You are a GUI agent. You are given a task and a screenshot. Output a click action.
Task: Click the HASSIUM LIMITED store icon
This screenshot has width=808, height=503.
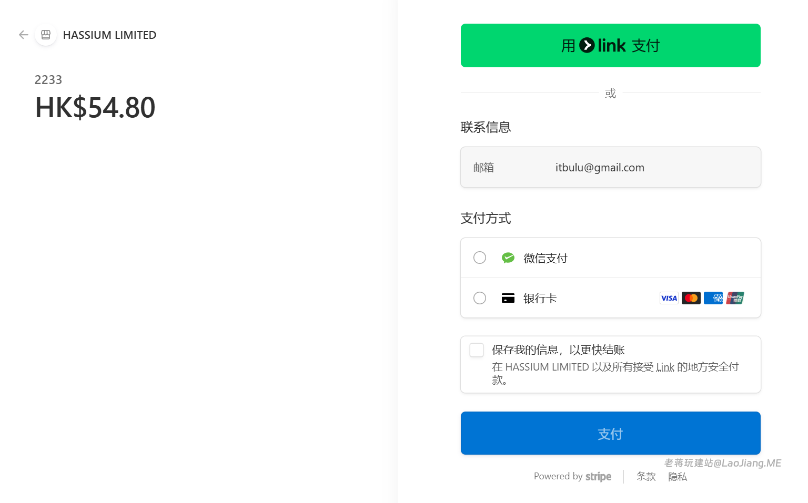(46, 35)
